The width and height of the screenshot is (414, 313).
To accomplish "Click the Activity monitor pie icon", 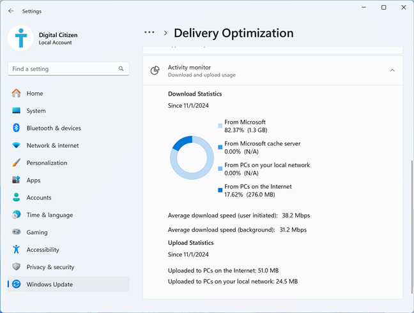I will click(155, 71).
